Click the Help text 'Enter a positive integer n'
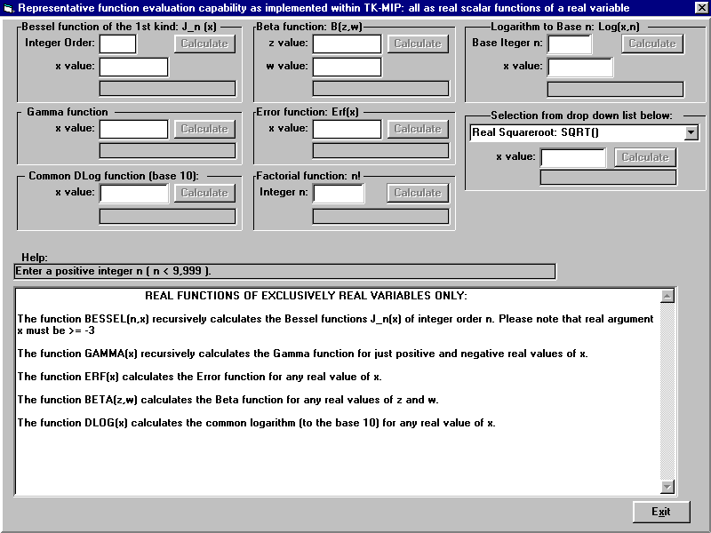Screen dimensions: 711x533 tap(114, 271)
